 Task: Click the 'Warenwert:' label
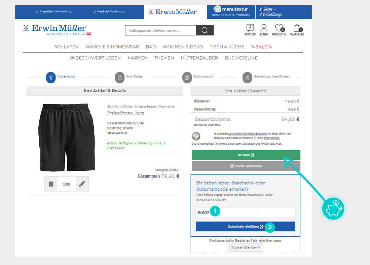point(202,101)
